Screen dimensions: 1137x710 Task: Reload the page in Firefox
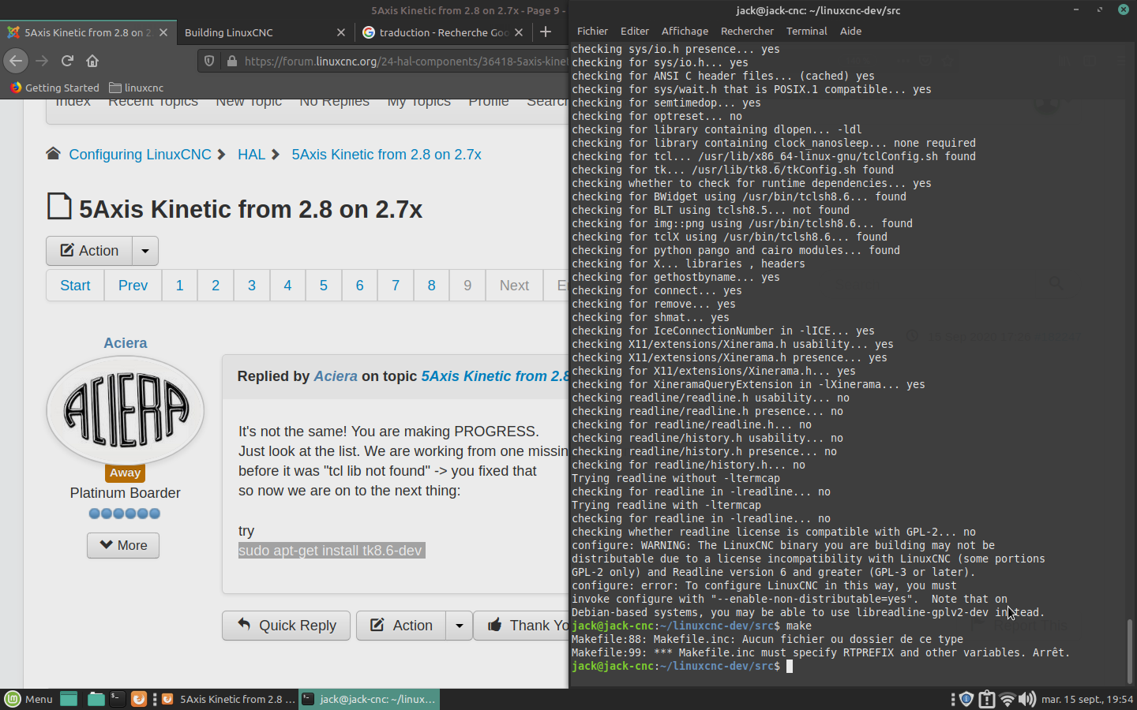(67, 61)
